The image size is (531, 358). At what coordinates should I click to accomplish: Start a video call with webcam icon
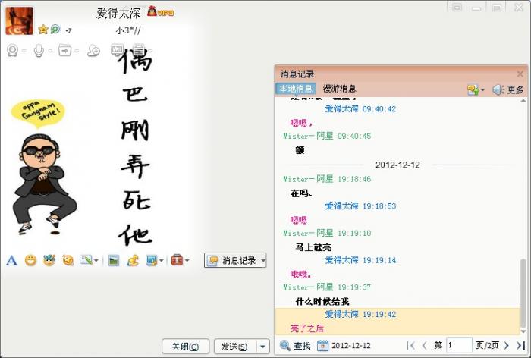(13, 51)
